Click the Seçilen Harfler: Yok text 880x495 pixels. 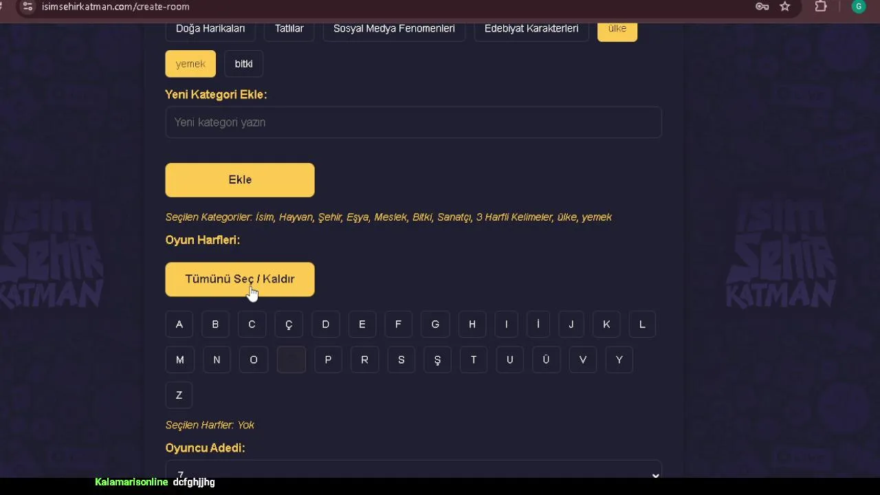pyautogui.click(x=210, y=426)
